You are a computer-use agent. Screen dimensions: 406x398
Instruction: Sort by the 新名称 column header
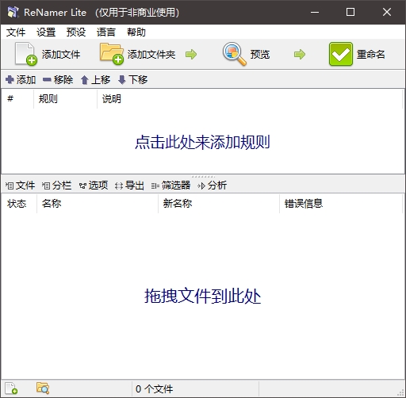(x=219, y=204)
